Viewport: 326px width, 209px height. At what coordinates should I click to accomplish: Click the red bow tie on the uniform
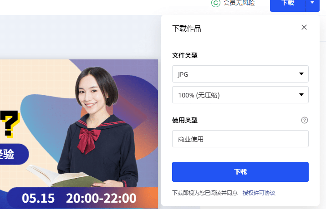88,140
